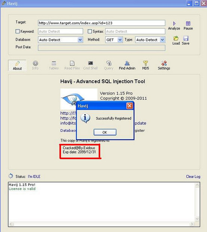Image resolution: width=207 pixels, height=232 pixels.
Task: Select 'License is valid' log line
Action: 22,189
